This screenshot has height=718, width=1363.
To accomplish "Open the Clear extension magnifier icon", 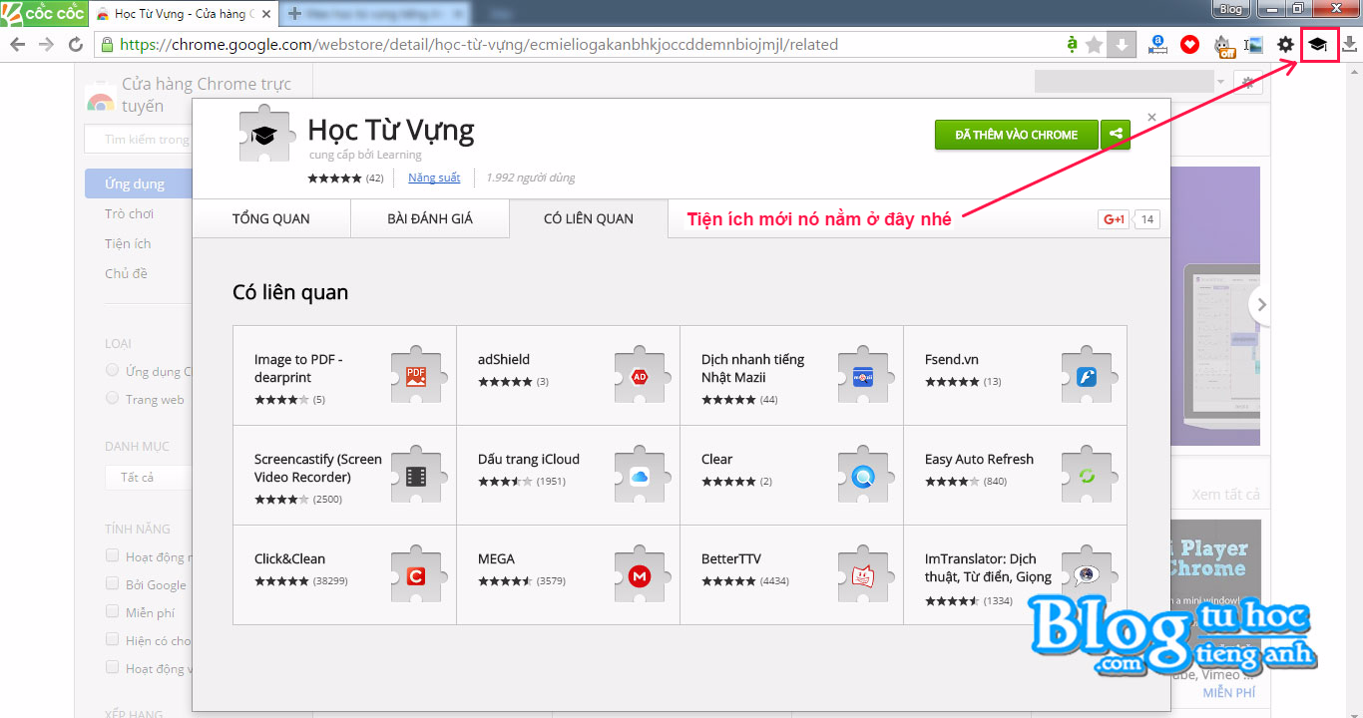I will [864, 475].
